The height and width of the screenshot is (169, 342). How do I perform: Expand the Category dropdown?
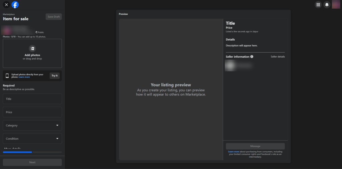click(32, 125)
